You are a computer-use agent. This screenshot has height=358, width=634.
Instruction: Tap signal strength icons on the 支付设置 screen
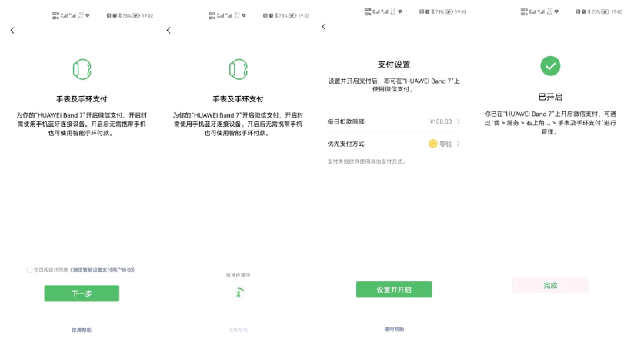[381, 12]
